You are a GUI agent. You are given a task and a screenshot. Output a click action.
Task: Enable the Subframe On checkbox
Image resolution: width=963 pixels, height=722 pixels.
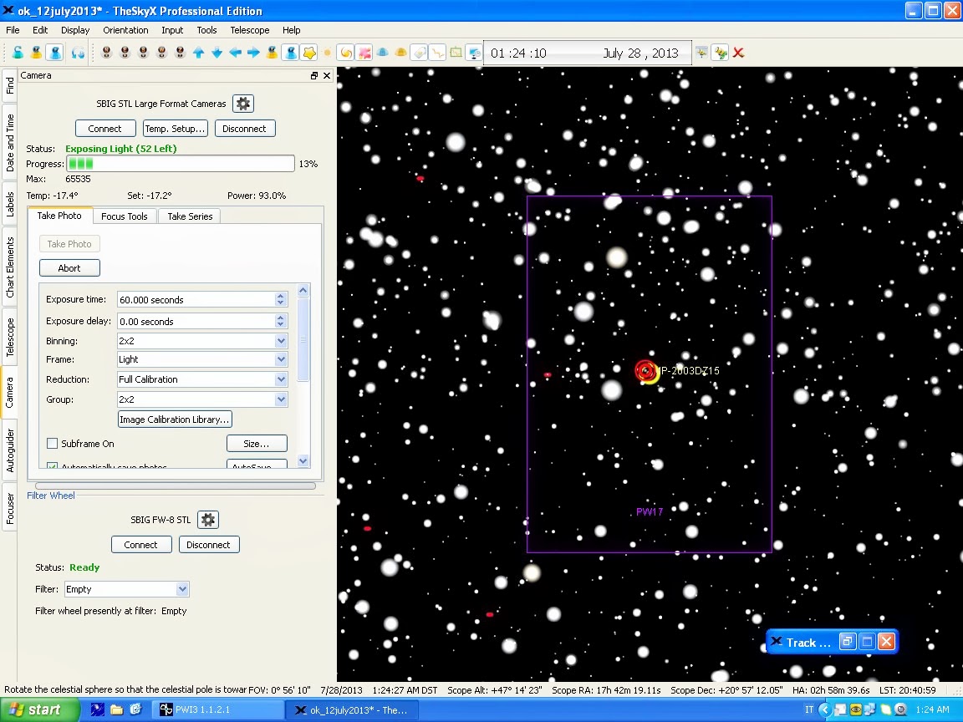(52, 444)
